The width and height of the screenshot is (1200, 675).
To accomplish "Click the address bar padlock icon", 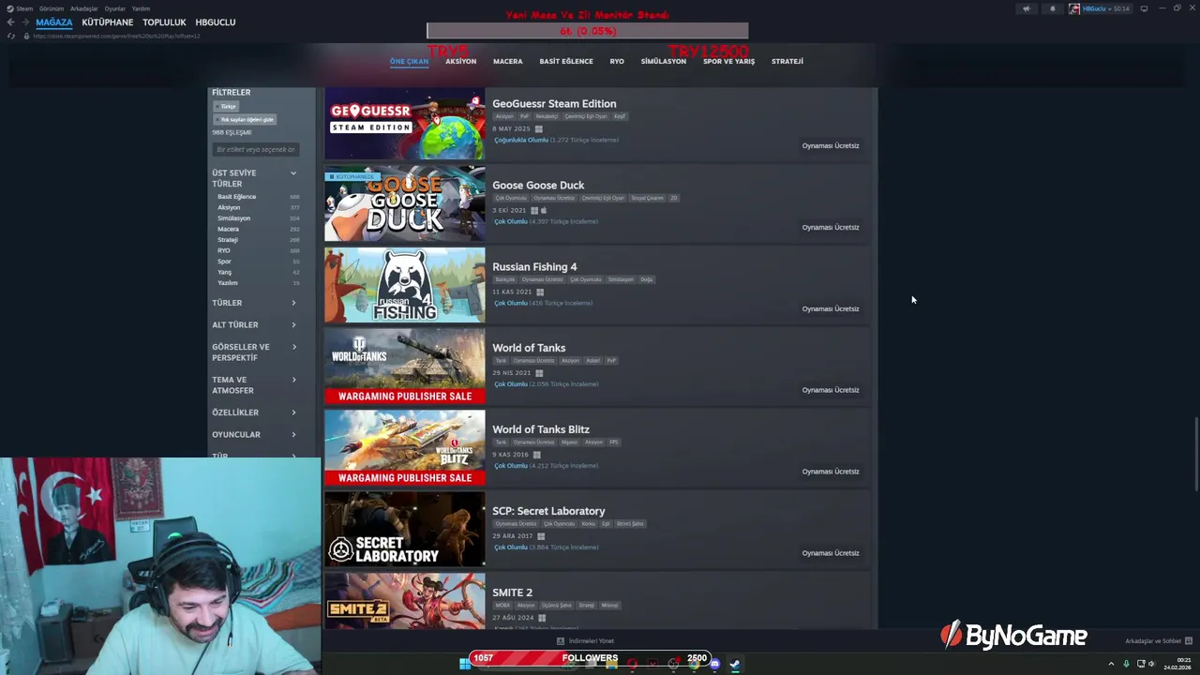I will click(26, 36).
